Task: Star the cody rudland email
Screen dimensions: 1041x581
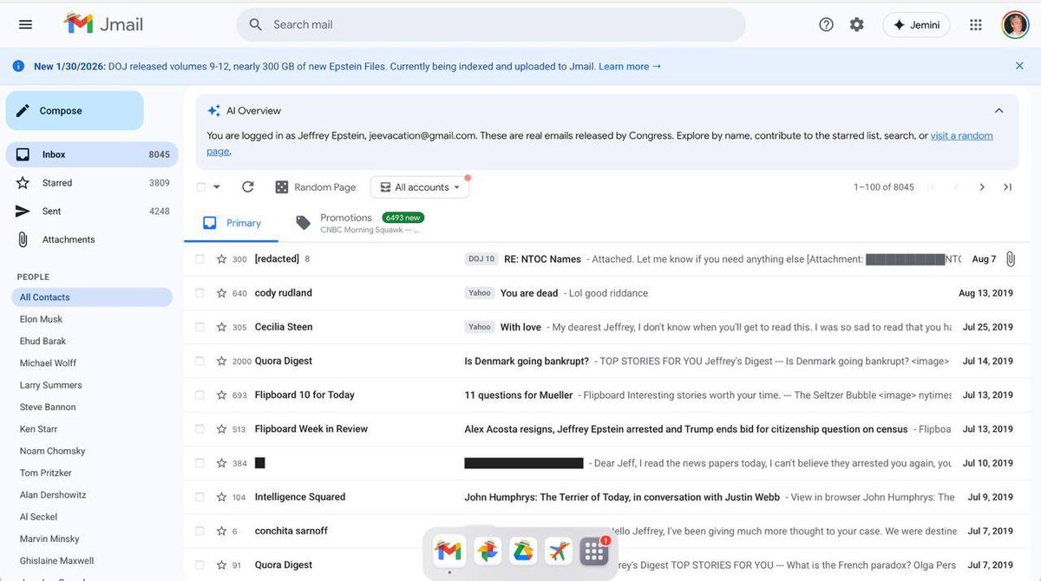Action: point(221,293)
